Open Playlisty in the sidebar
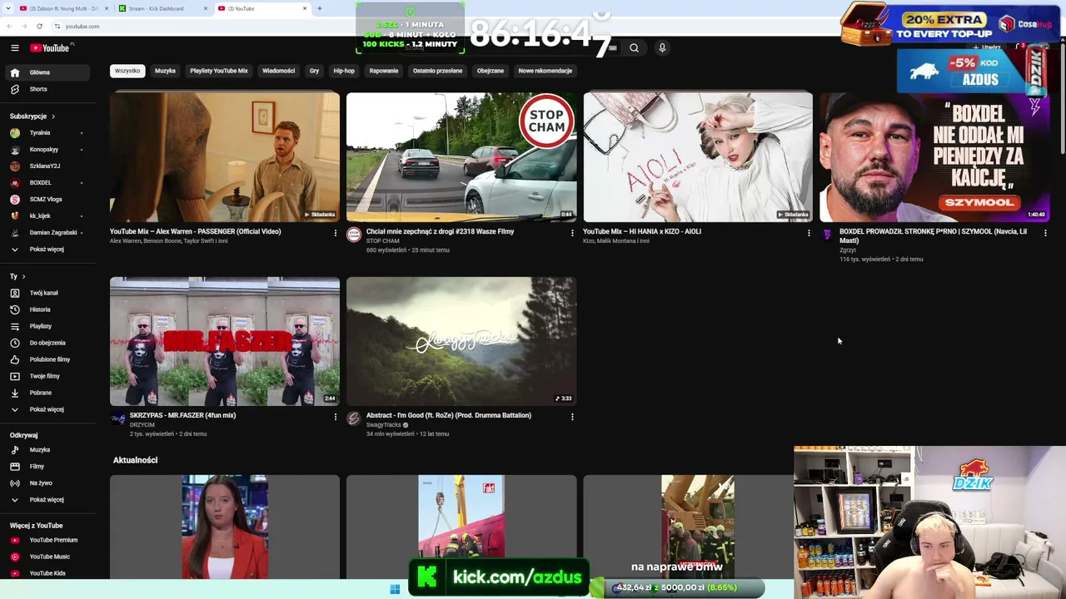Screen dimensions: 1066x599 tap(47, 326)
